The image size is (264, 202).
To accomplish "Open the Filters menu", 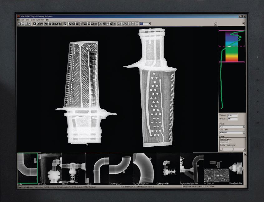I will click(33, 20).
